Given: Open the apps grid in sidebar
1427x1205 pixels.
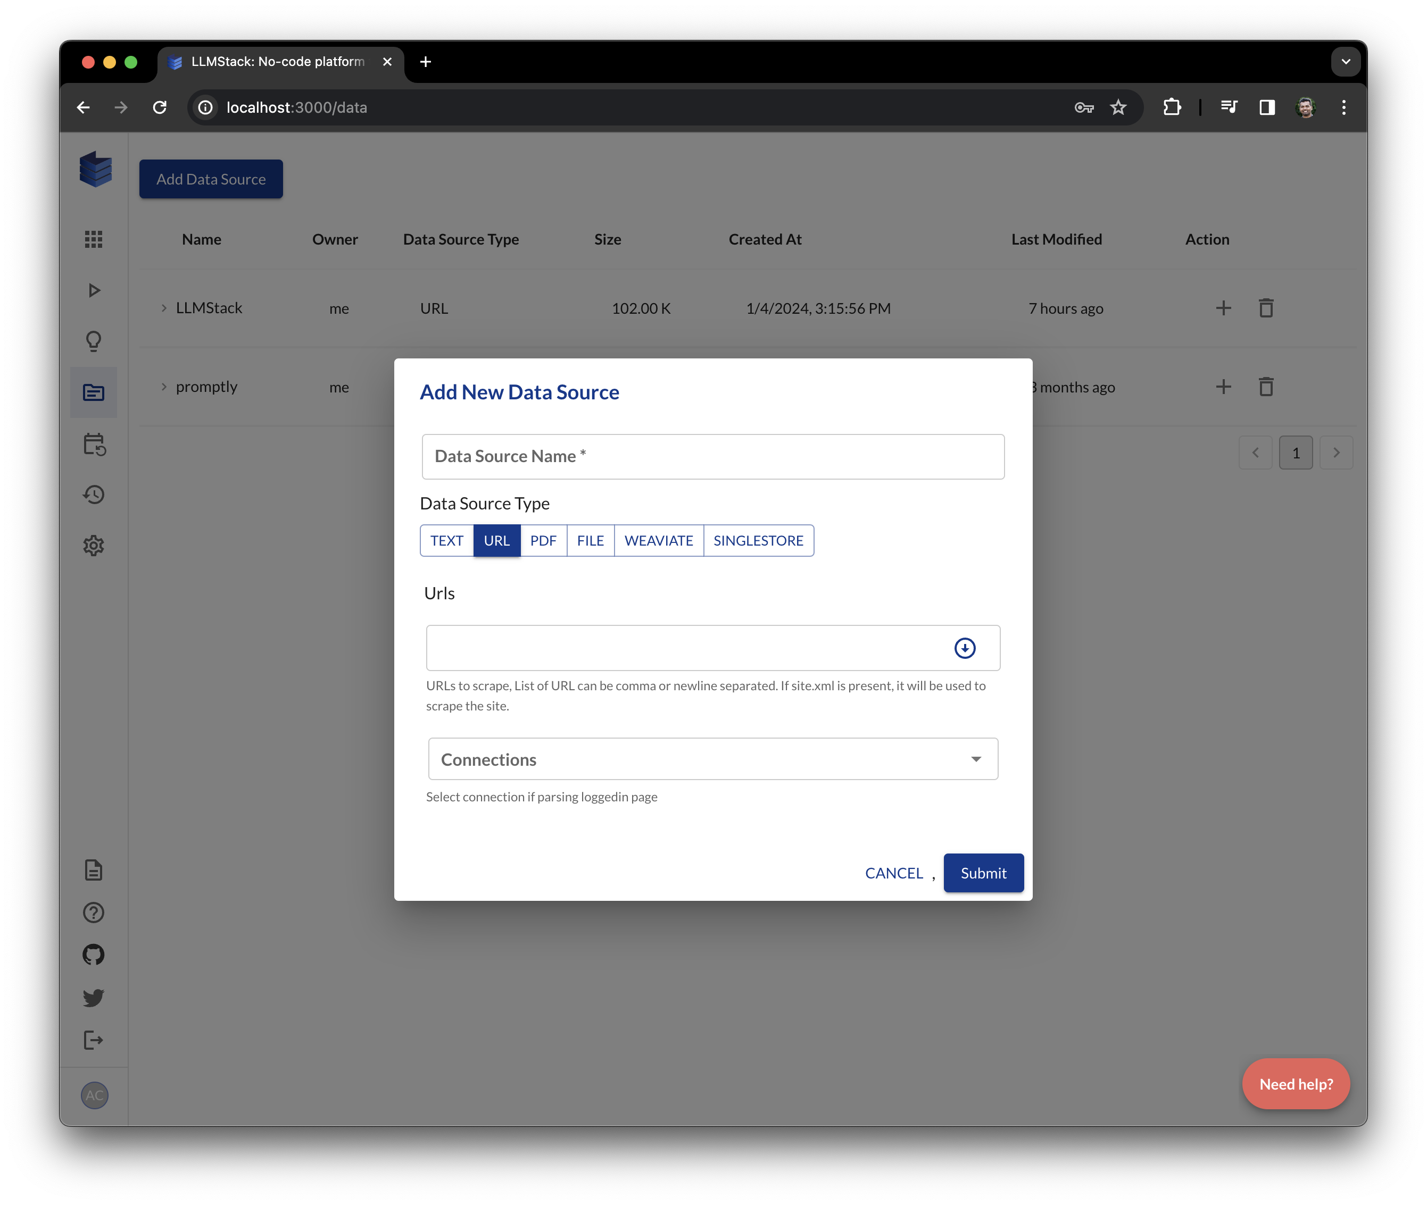Looking at the screenshot, I should (94, 238).
